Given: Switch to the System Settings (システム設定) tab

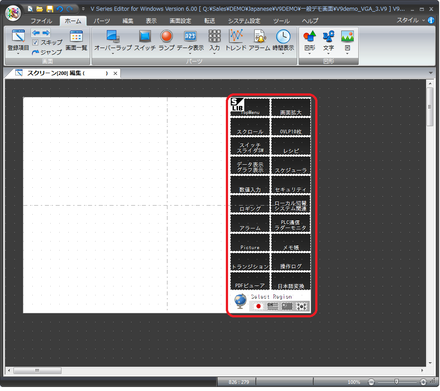Looking at the screenshot, I should click(244, 21).
